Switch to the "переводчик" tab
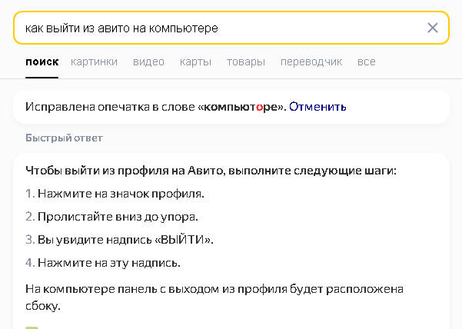This screenshot has width=462, height=329. (311, 61)
